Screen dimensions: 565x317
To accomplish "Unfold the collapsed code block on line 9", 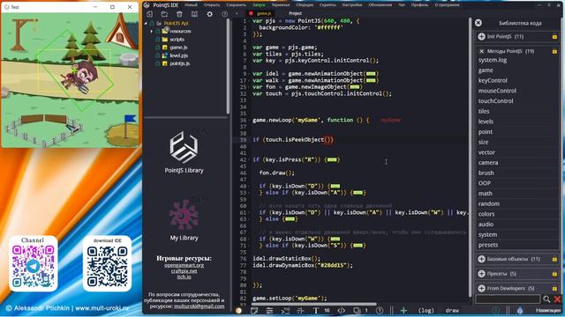I will point(371,74).
